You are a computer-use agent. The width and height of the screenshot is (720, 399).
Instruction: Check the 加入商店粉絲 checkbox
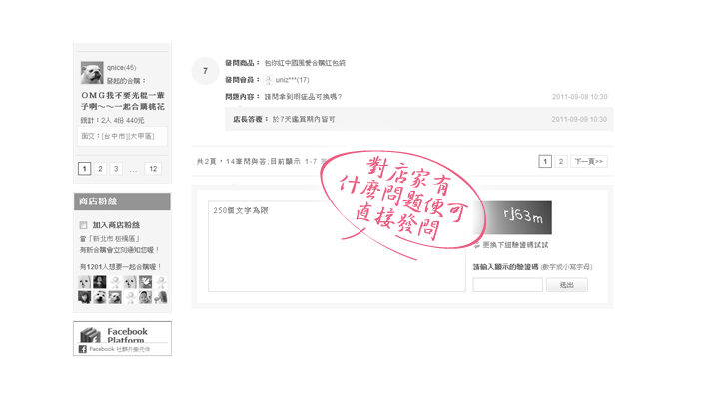pyautogui.click(x=83, y=225)
